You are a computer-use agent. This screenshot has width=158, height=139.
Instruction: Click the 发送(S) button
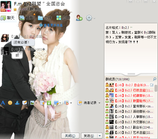89,136
